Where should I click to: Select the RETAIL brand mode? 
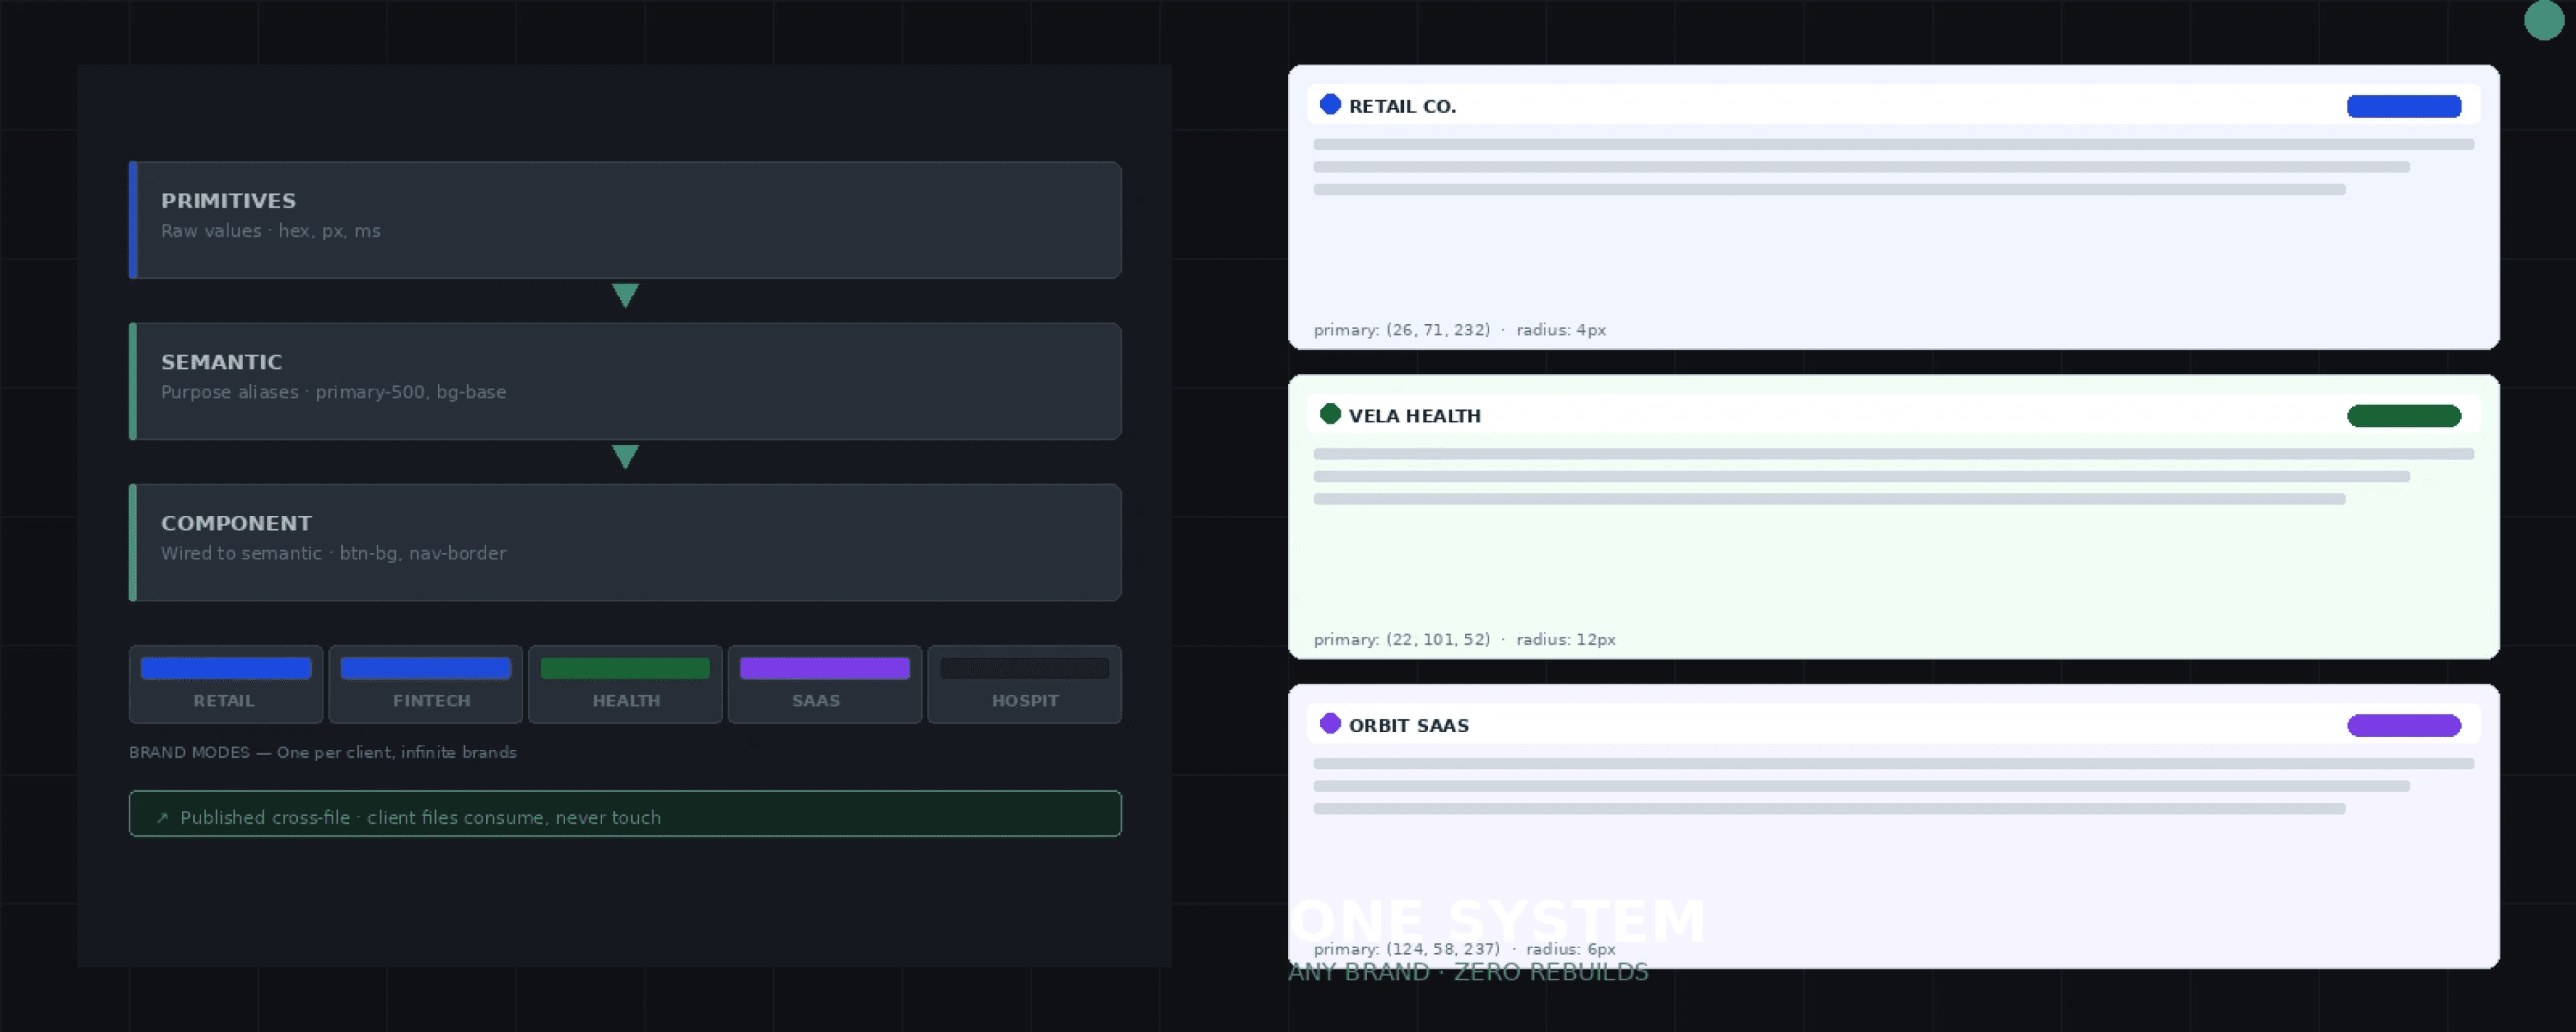pos(226,684)
